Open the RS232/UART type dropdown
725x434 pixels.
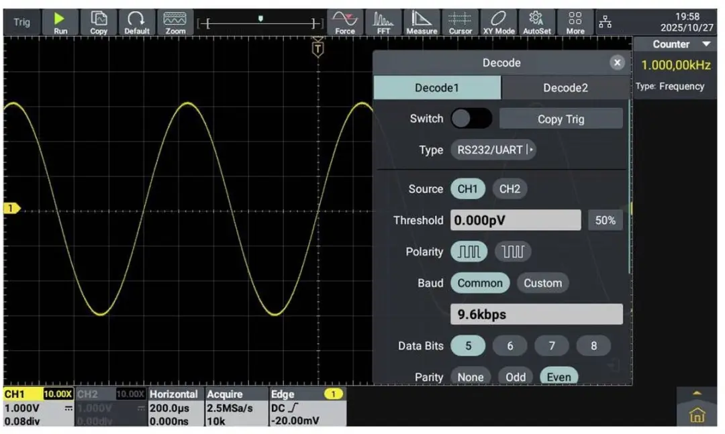[493, 150]
